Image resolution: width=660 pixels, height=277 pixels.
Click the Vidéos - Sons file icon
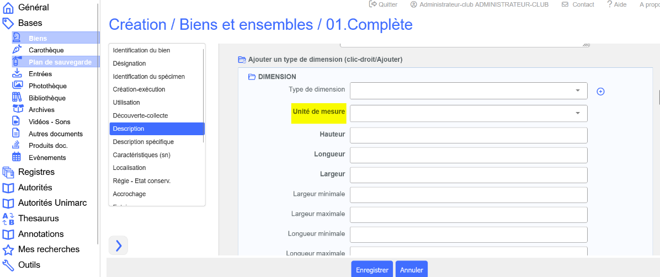(x=17, y=121)
